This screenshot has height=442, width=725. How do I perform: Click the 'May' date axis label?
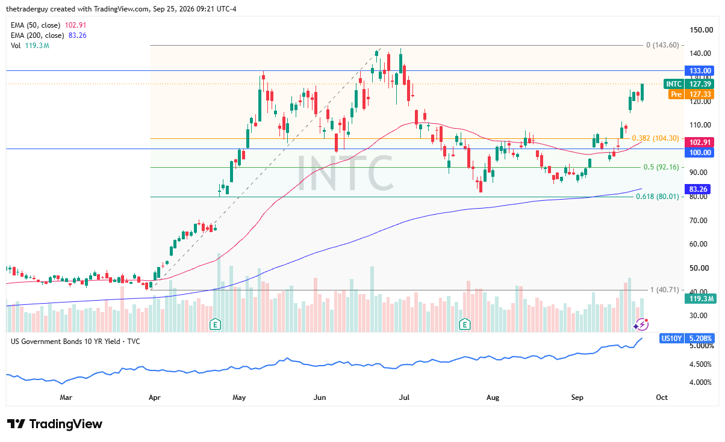point(240,397)
